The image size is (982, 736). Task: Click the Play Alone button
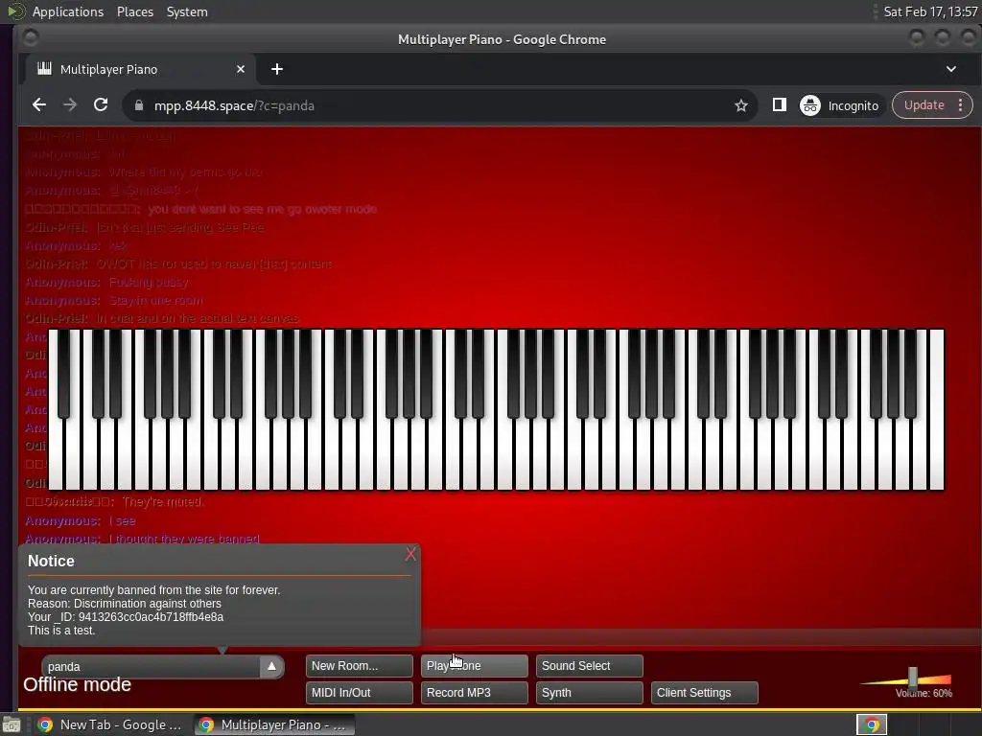point(474,666)
